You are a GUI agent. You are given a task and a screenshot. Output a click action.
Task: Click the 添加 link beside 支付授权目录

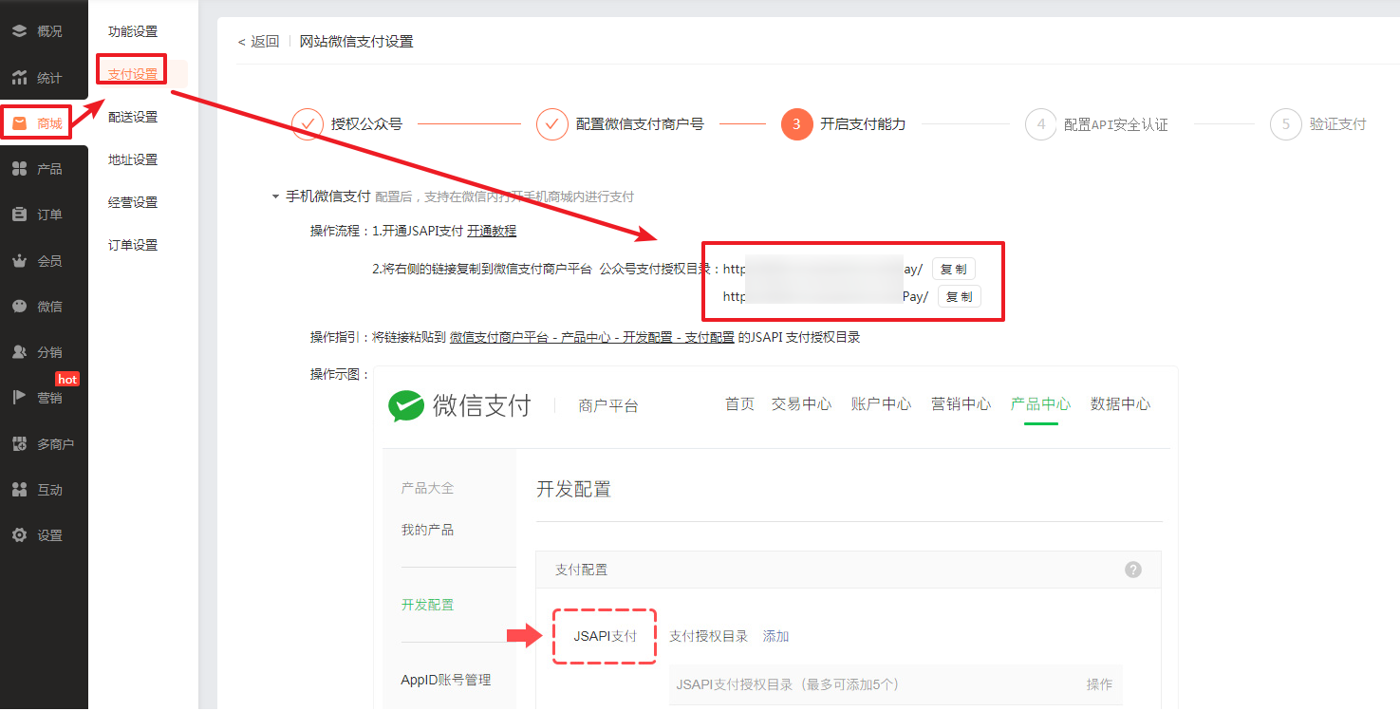(x=775, y=636)
